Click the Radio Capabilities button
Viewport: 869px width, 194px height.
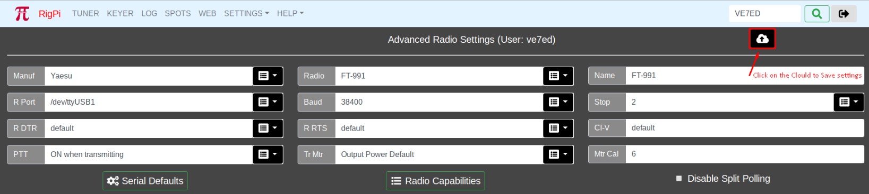435,181
